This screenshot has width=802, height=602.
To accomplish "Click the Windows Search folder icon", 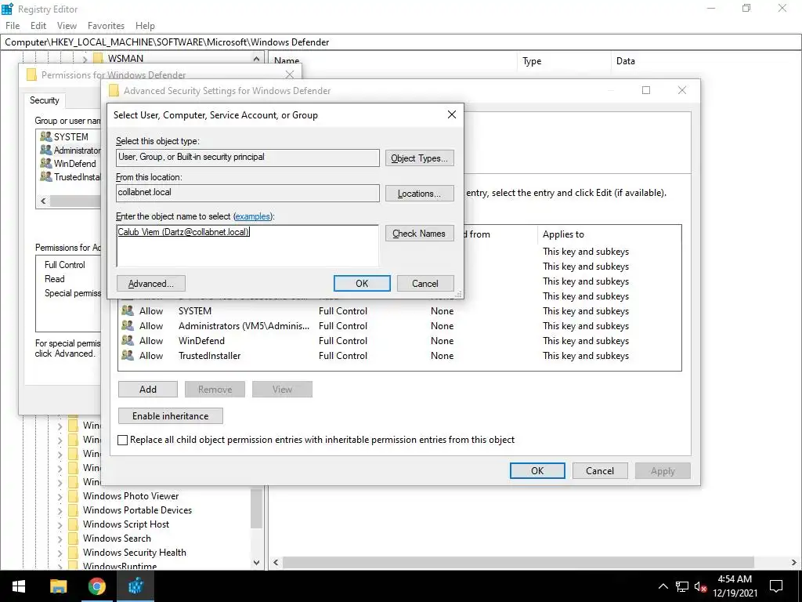I will tap(74, 538).
